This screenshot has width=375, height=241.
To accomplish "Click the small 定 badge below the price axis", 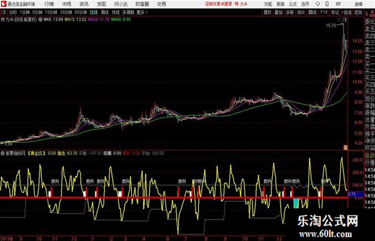I will point(345,148).
